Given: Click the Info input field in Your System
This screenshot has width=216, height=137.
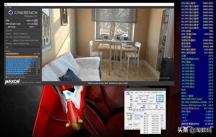Looking at the screenshot, I should pyautogui.click(x=26, y=47).
